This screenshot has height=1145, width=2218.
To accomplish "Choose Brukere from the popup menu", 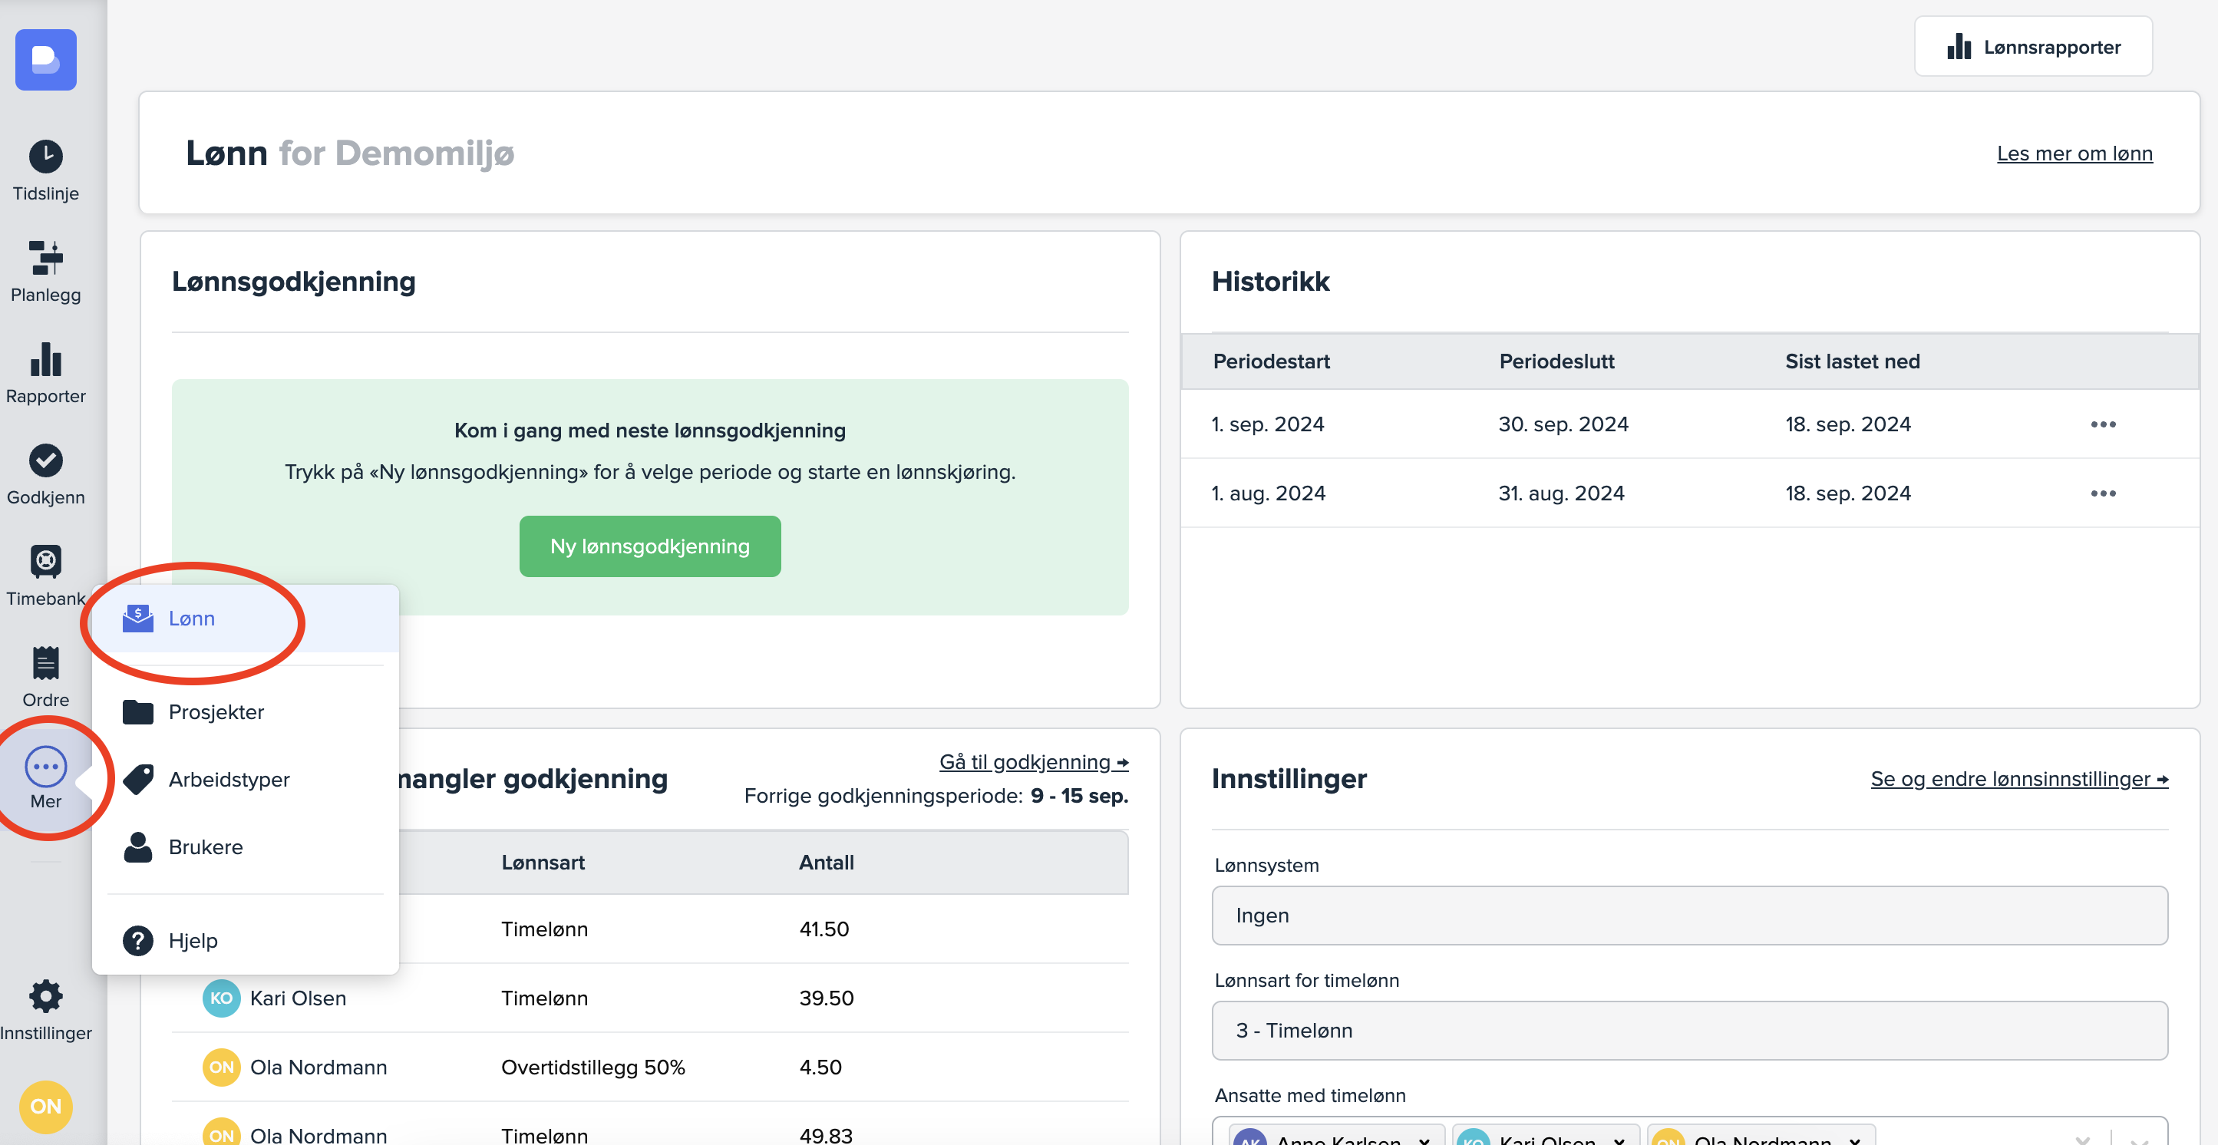I will click(205, 846).
